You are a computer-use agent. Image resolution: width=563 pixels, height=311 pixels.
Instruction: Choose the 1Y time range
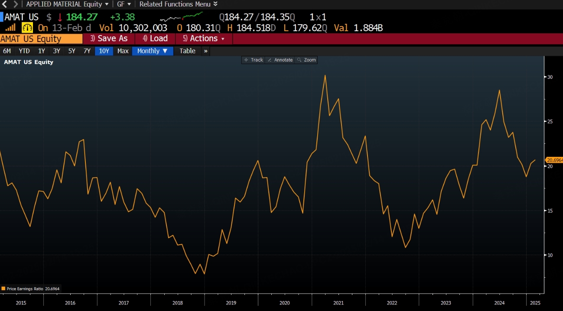(42, 51)
